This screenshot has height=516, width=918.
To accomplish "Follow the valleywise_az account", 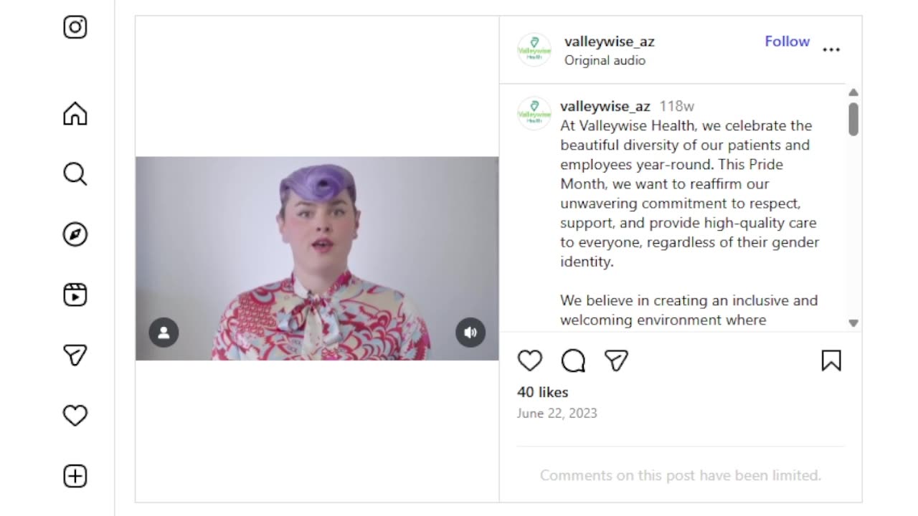I will [787, 42].
